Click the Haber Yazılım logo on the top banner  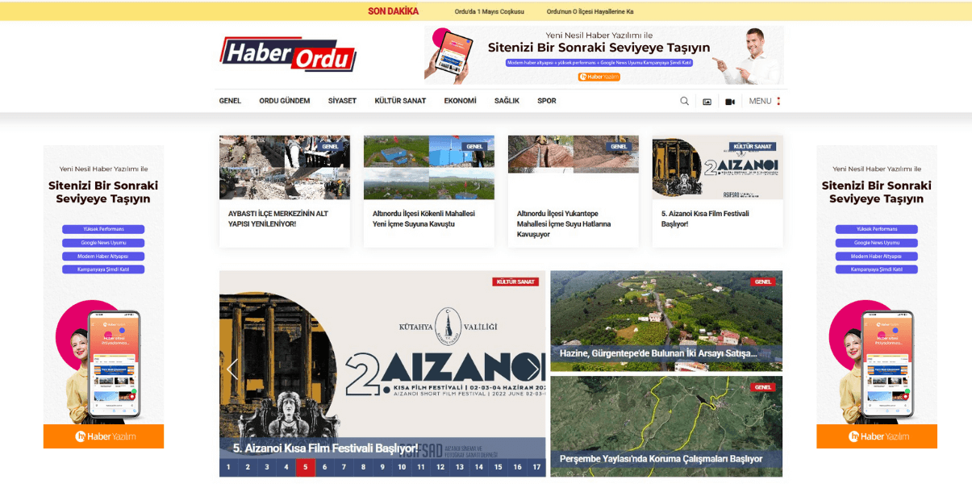tap(599, 77)
